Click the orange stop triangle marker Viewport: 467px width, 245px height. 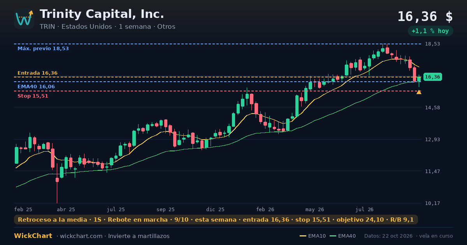click(419, 92)
